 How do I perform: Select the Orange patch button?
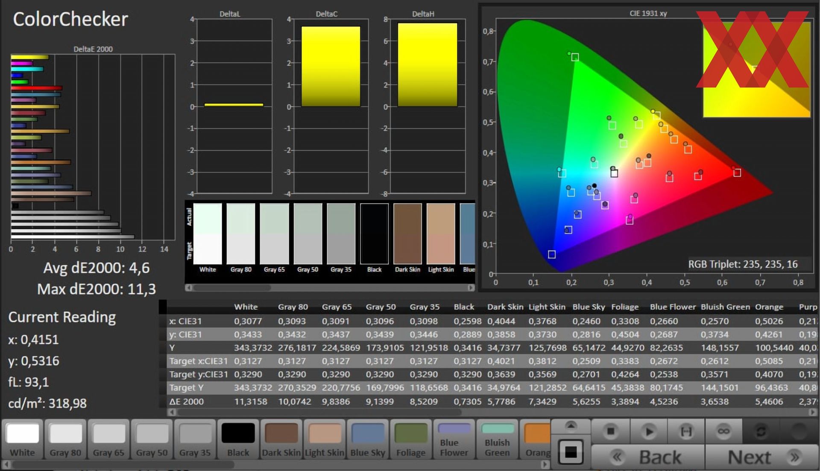536,439
